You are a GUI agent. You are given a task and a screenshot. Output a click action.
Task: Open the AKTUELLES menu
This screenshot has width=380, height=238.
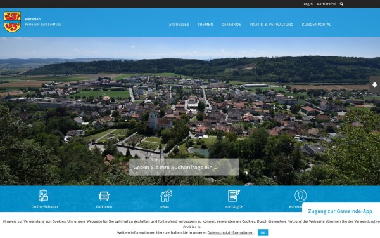click(179, 25)
